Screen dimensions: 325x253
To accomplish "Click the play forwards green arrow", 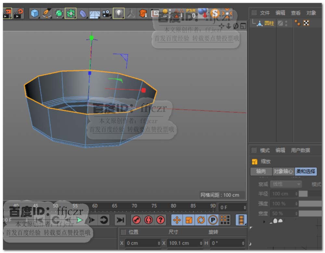I will 79,220.
